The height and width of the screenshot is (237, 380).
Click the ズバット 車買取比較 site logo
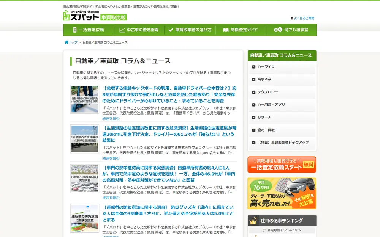[x=95, y=16]
